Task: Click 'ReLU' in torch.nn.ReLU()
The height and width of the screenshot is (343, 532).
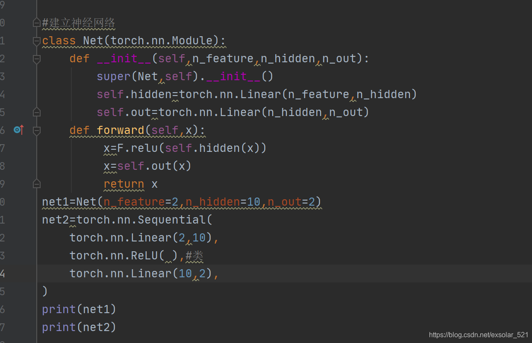Action: [x=144, y=256]
